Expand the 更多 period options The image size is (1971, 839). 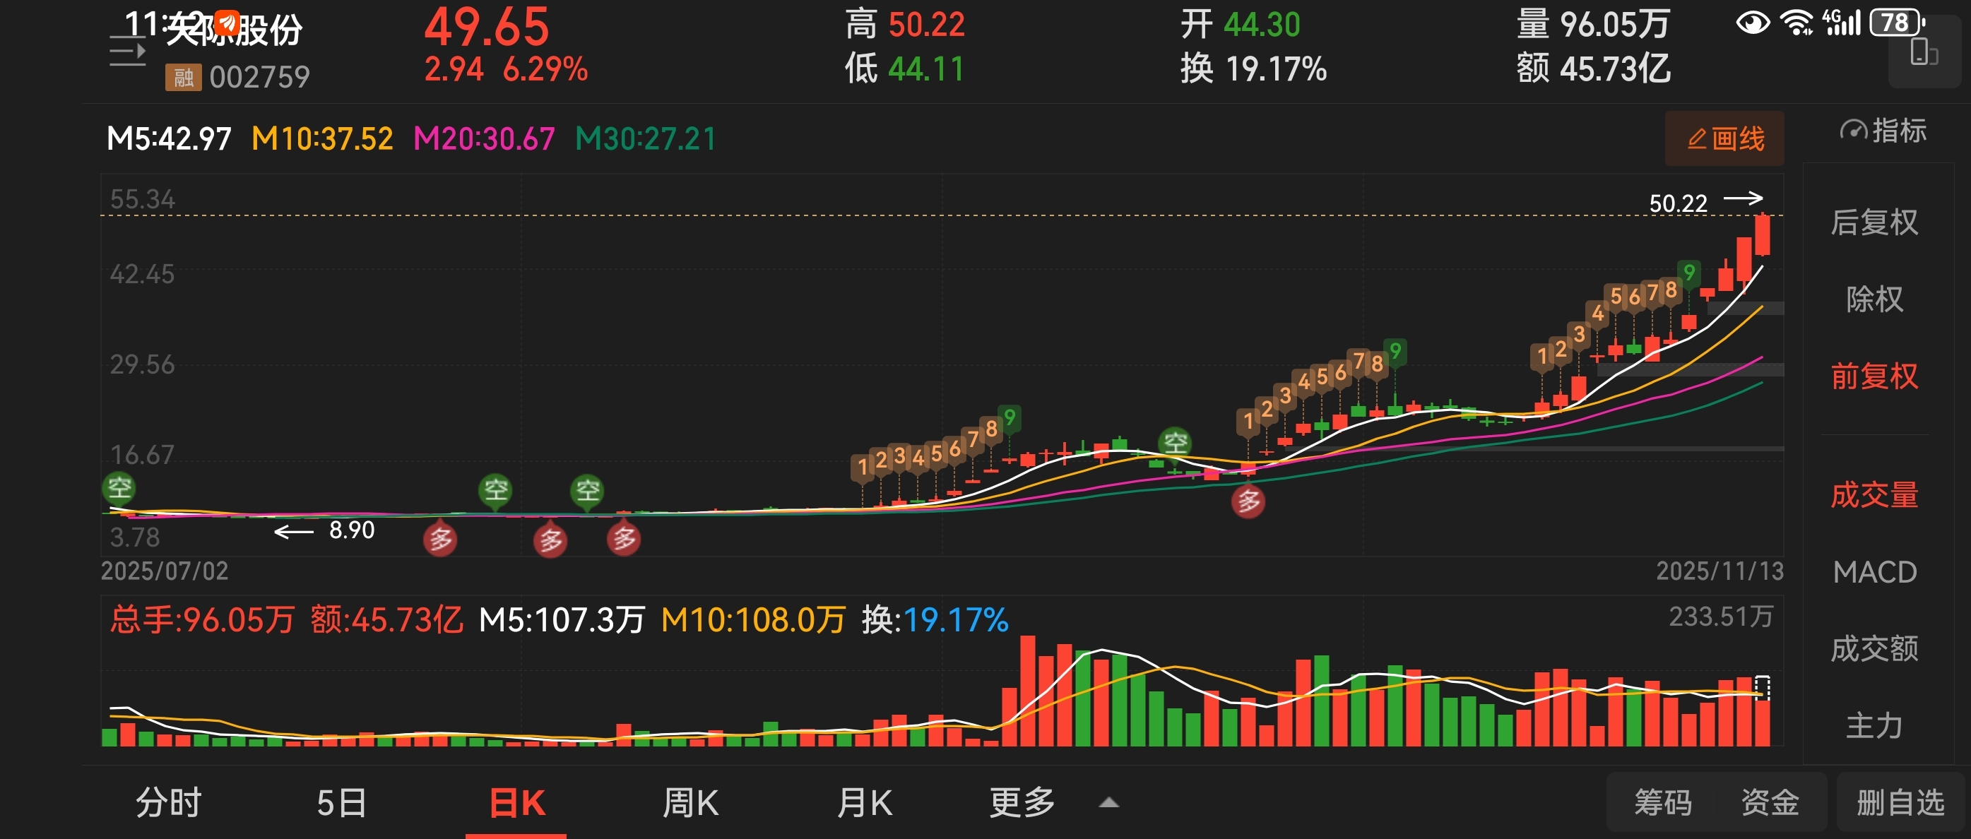click(1022, 803)
